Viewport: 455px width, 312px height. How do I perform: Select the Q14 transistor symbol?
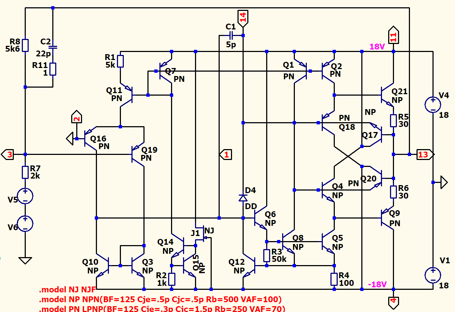[x=178, y=246]
